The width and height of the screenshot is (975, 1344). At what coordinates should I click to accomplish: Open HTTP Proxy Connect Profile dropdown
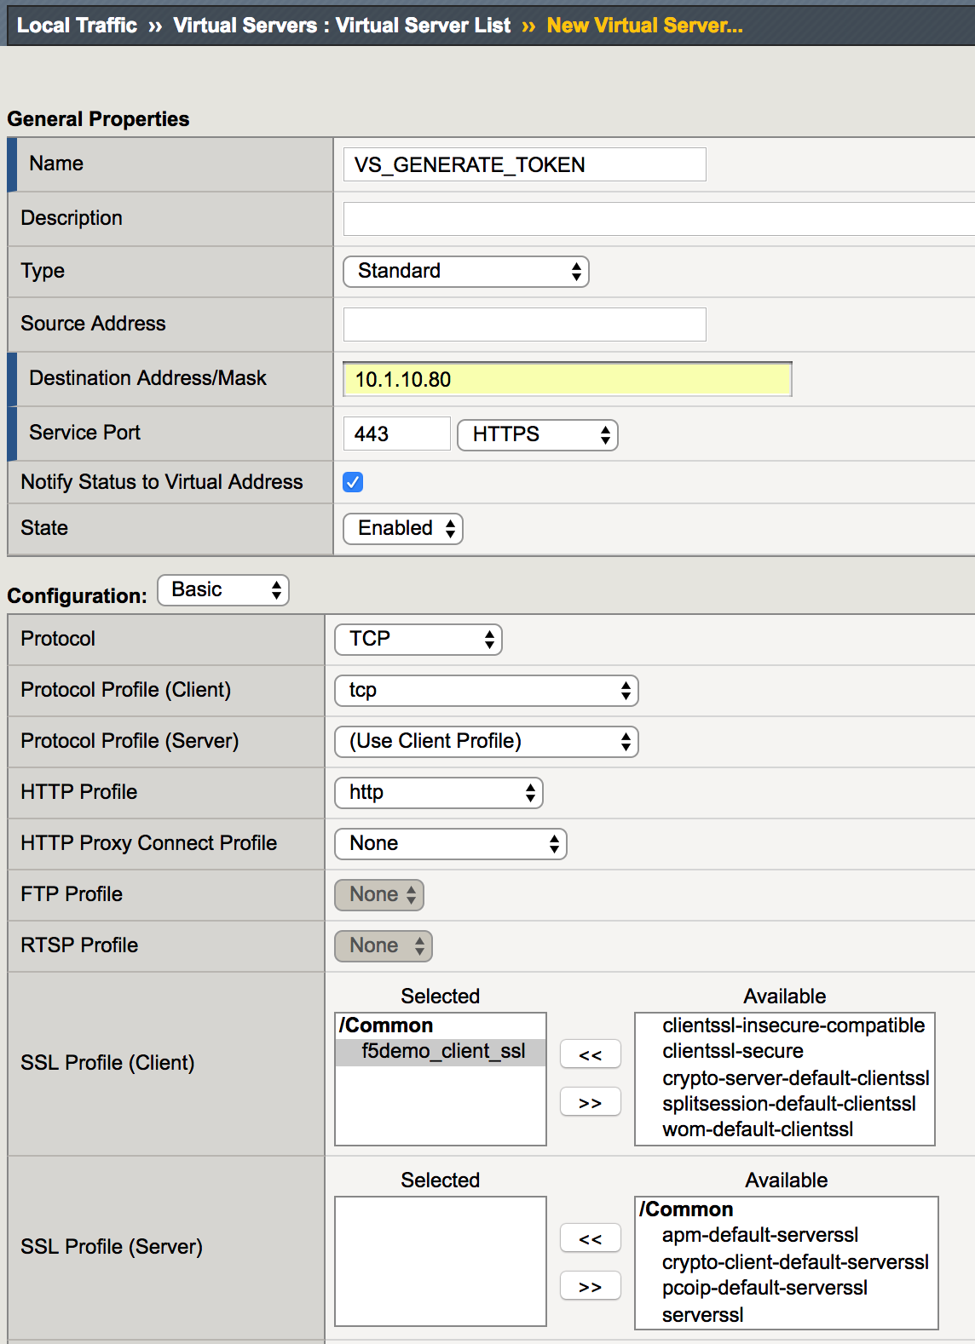tap(450, 844)
